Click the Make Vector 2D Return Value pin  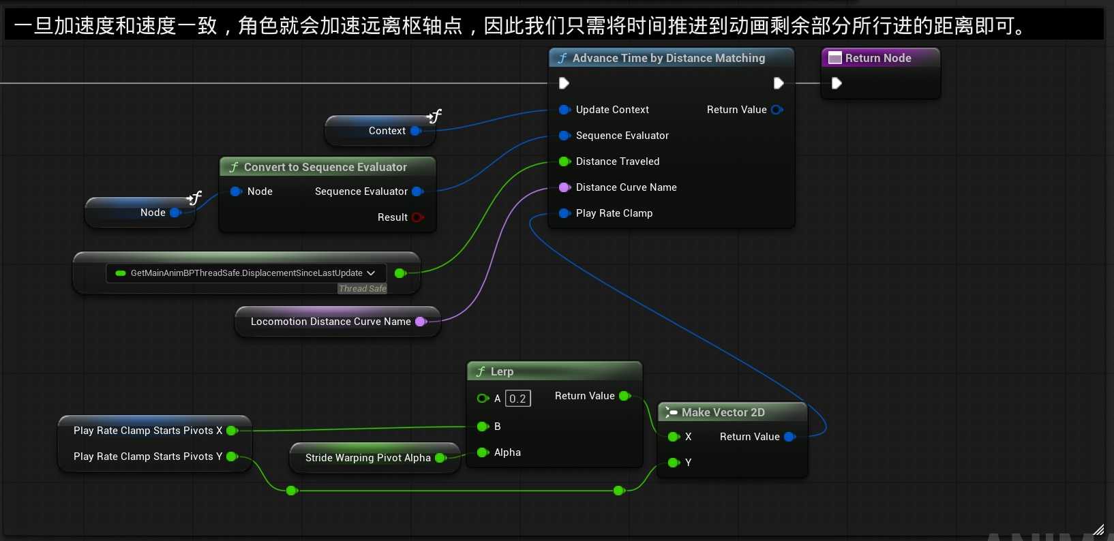click(789, 437)
